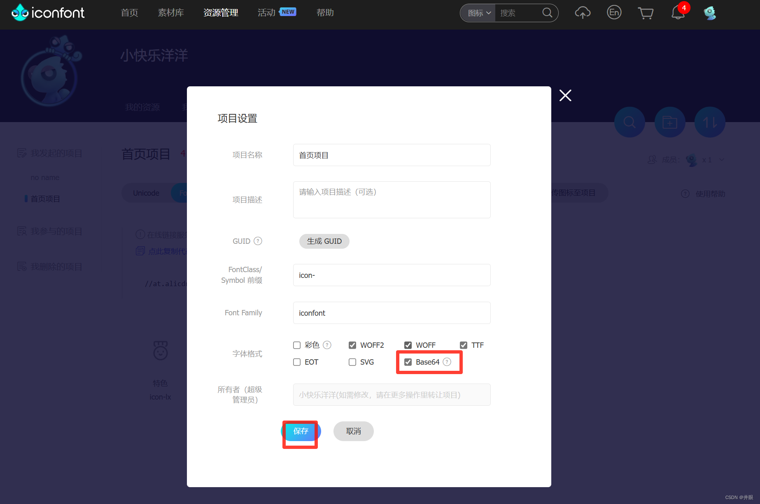Click the Font Family input field
Viewport: 760px width, 504px height.
click(392, 313)
